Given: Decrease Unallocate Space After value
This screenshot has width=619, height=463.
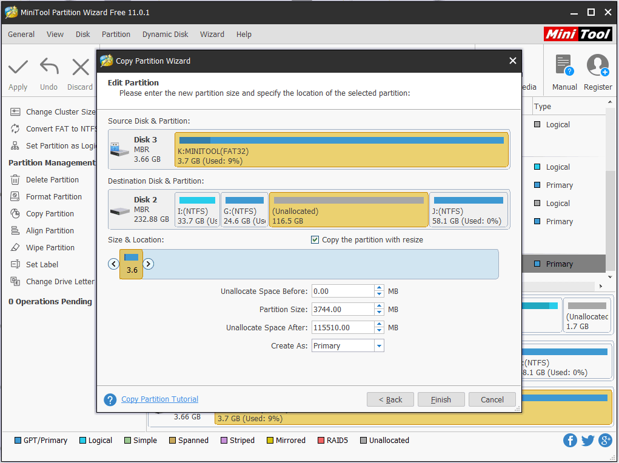Looking at the screenshot, I should (379, 331).
